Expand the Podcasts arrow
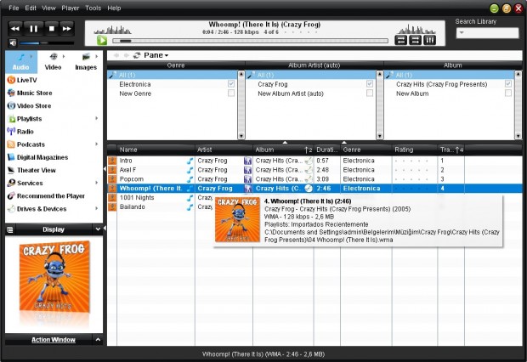Screen dimensions: 527x362 tap(96, 144)
